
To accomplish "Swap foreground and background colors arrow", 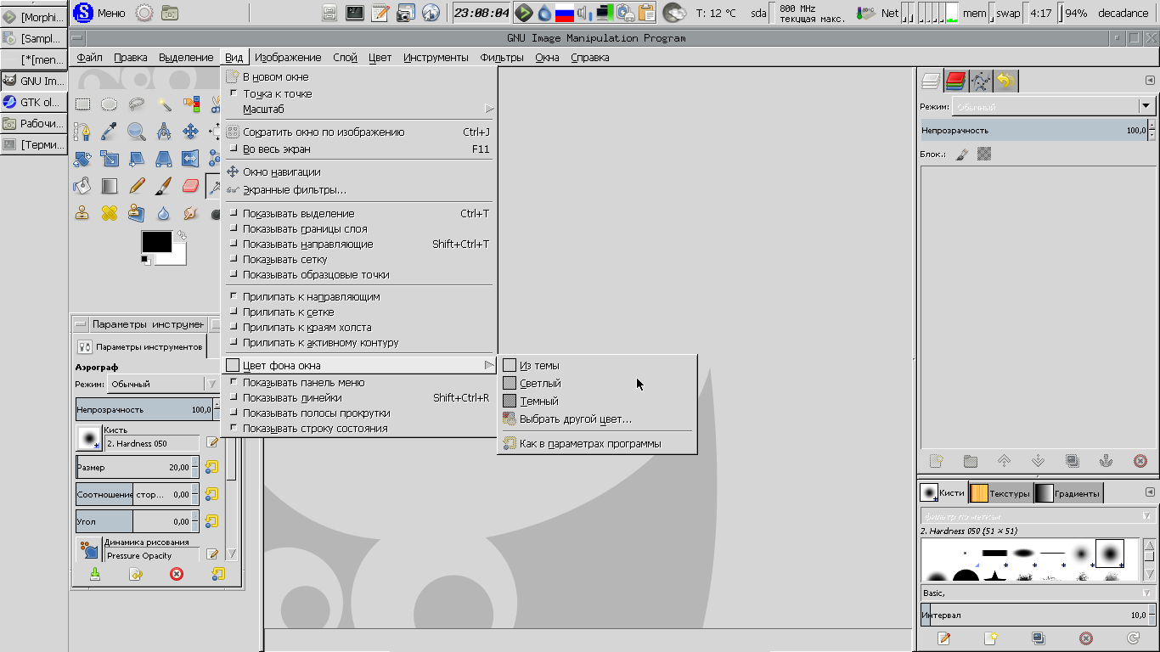I will click(181, 235).
